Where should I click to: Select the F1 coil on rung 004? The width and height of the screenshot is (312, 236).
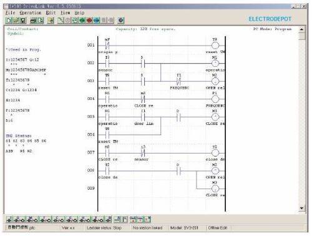[x=215, y=99]
